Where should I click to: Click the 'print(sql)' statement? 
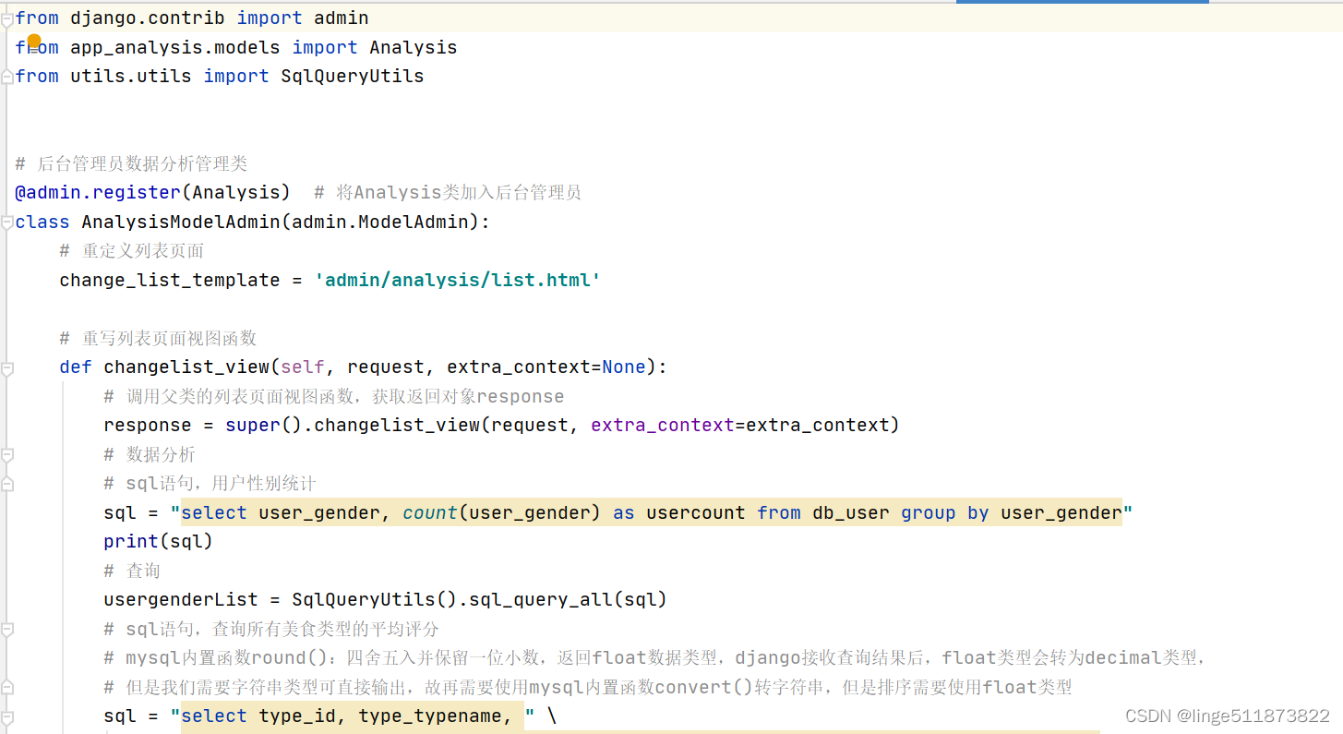point(159,541)
